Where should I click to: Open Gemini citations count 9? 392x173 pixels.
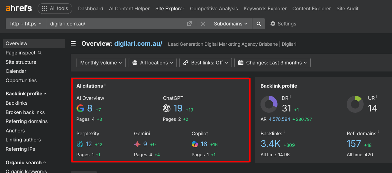point(145,144)
